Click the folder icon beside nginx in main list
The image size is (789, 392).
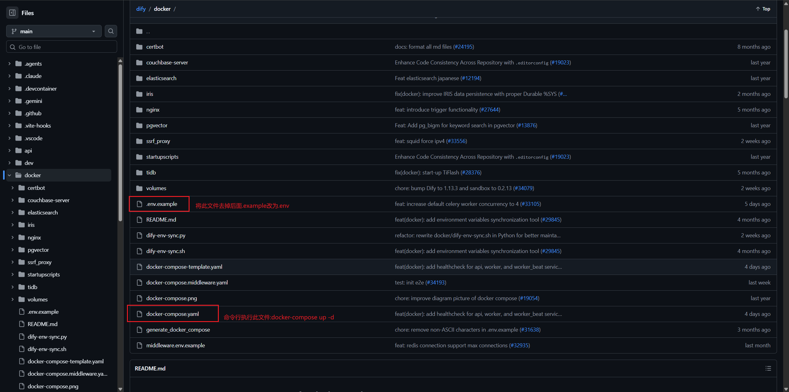139,110
